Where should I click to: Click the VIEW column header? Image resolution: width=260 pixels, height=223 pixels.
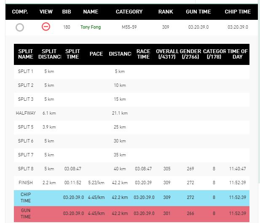tap(46, 12)
